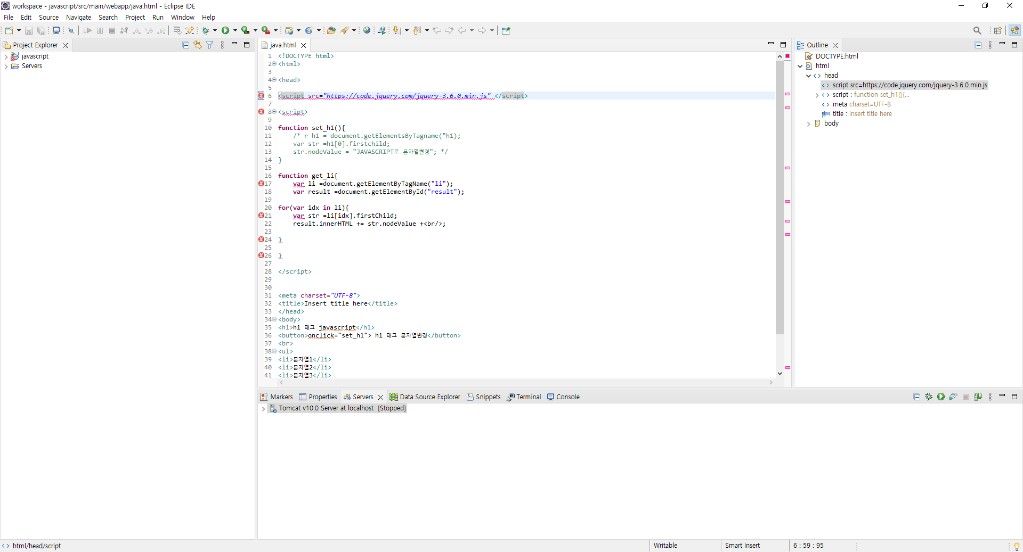
Task: Open the Navigate menu
Action: point(78,18)
